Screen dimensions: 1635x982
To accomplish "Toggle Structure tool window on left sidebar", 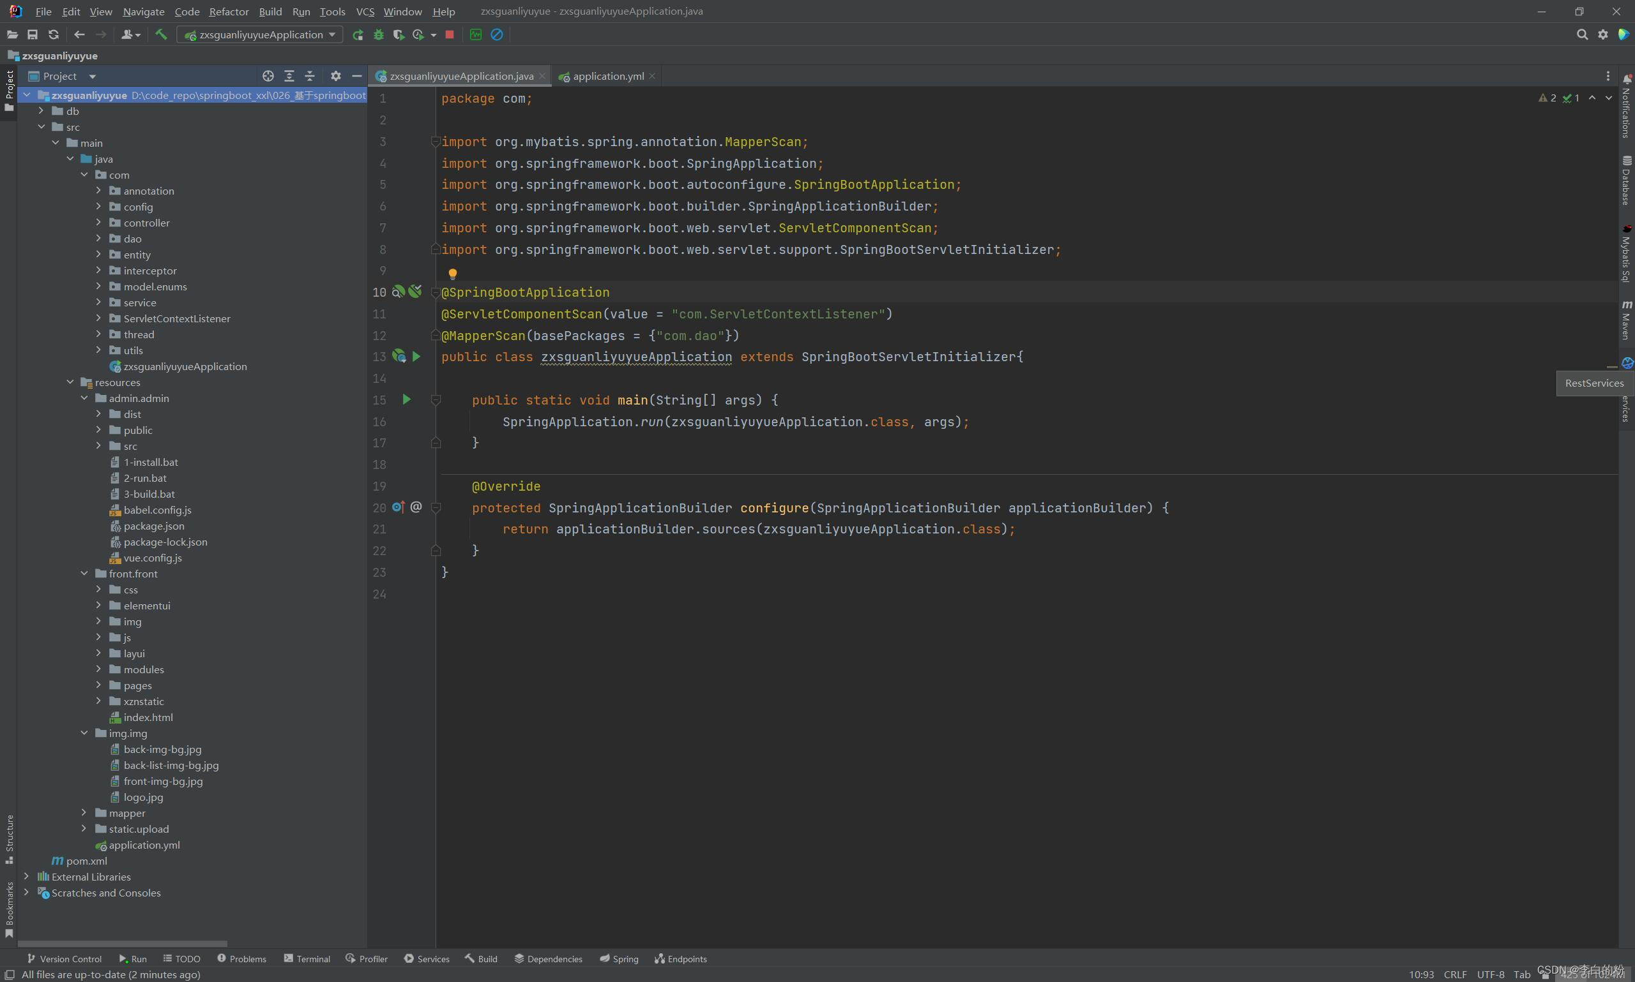I will [x=10, y=838].
